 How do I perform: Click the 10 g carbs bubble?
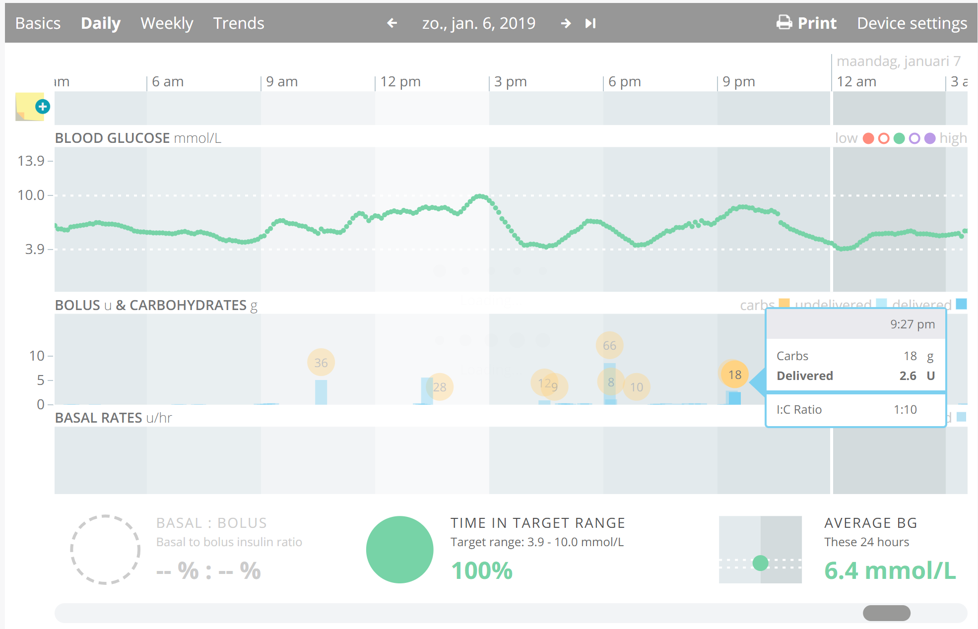(637, 387)
